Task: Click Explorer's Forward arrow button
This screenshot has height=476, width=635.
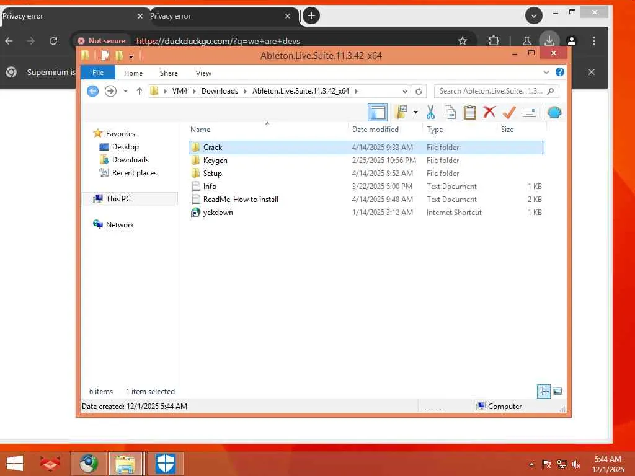Action: point(110,91)
